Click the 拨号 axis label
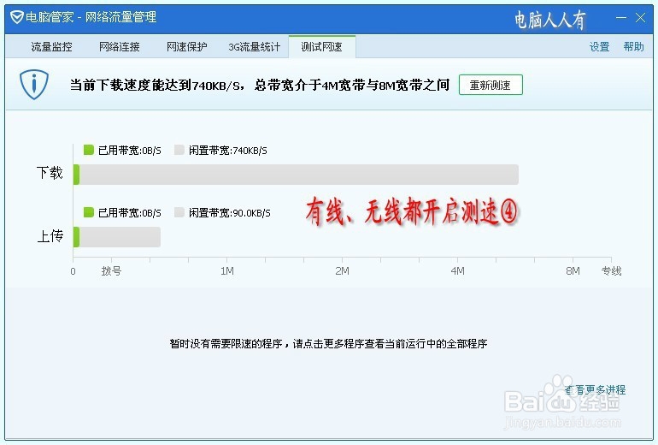The height and width of the screenshot is (445, 658). tap(111, 271)
